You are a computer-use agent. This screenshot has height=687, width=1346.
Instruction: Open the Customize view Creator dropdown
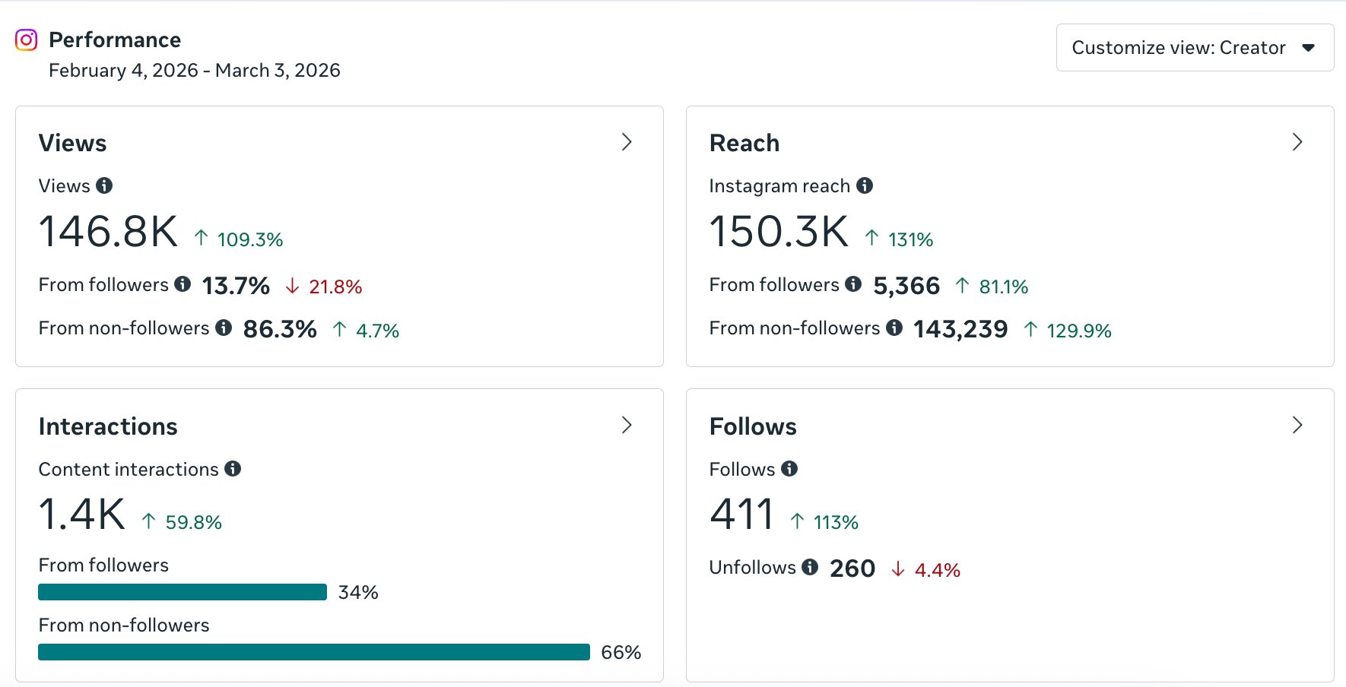(x=1193, y=47)
